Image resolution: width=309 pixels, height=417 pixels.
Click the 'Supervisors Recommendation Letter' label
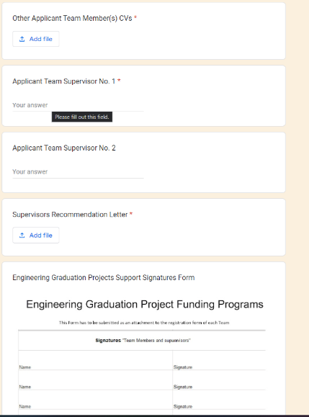click(x=70, y=215)
